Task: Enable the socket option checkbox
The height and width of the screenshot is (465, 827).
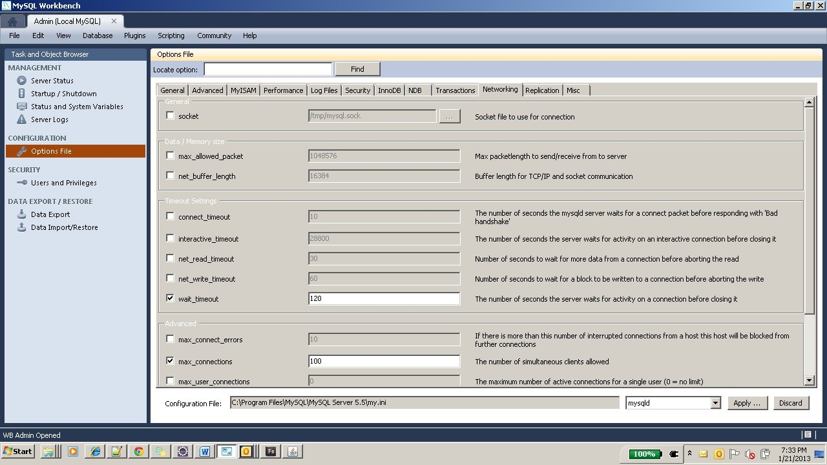Action: click(170, 116)
